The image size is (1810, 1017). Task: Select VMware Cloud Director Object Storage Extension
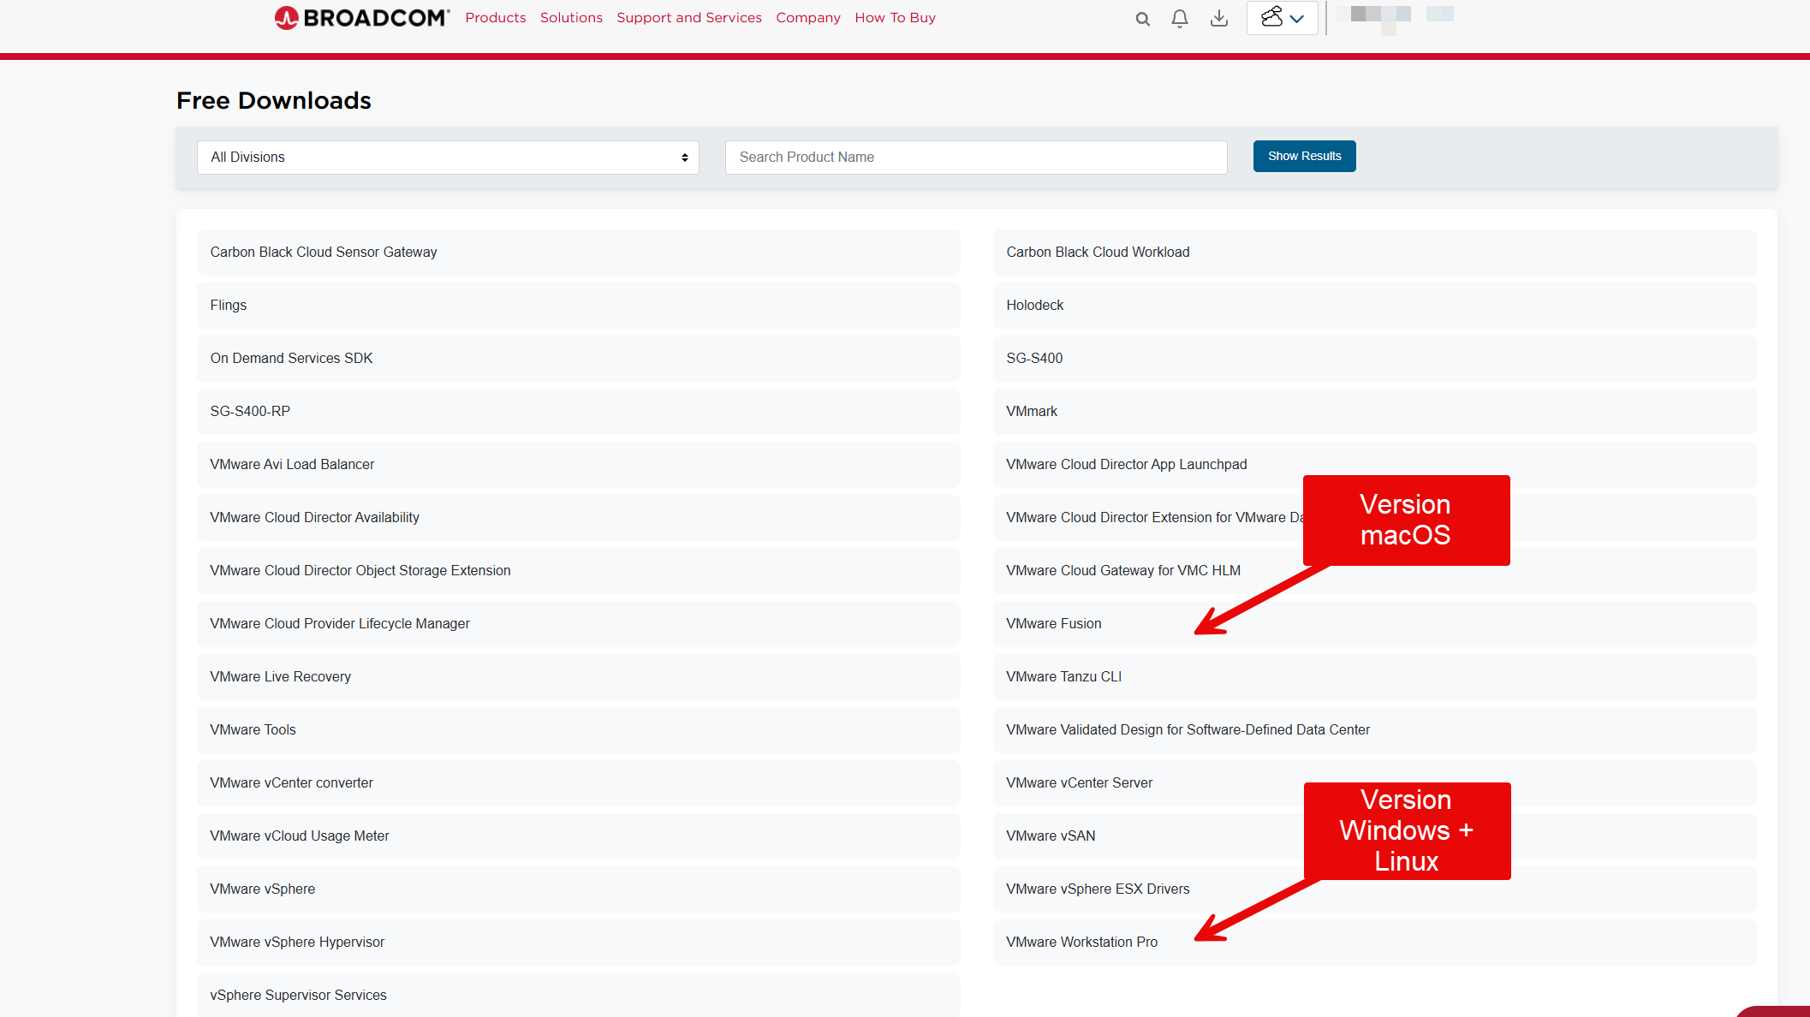[x=579, y=571]
